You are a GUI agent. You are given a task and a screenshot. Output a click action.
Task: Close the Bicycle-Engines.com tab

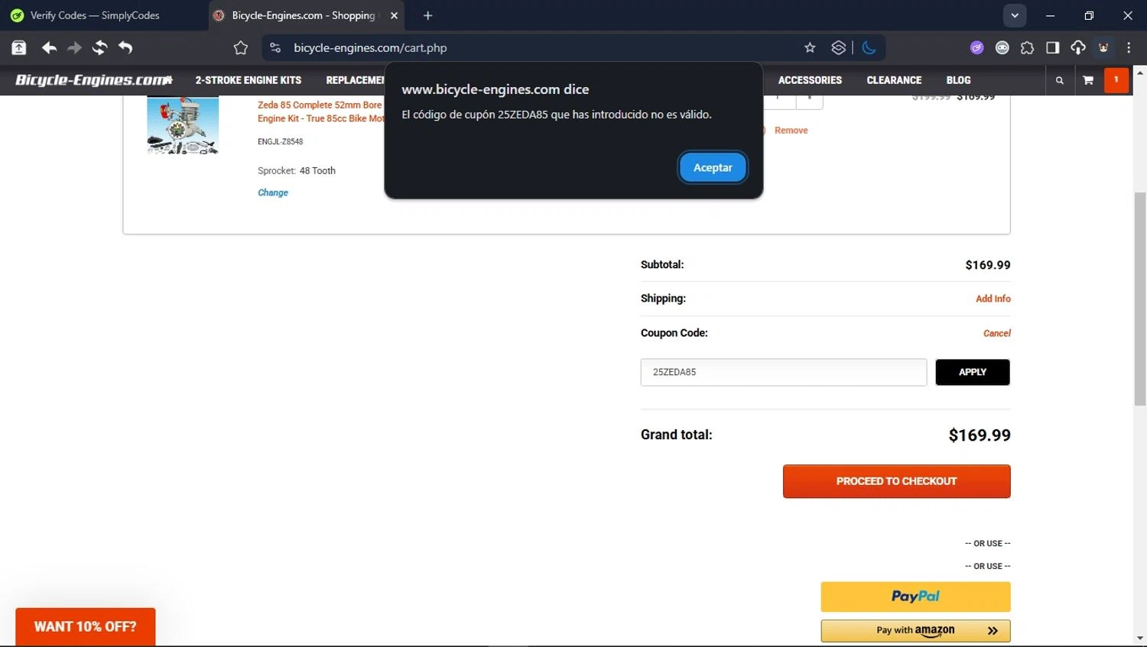pyautogui.click(x=394, y=15)
